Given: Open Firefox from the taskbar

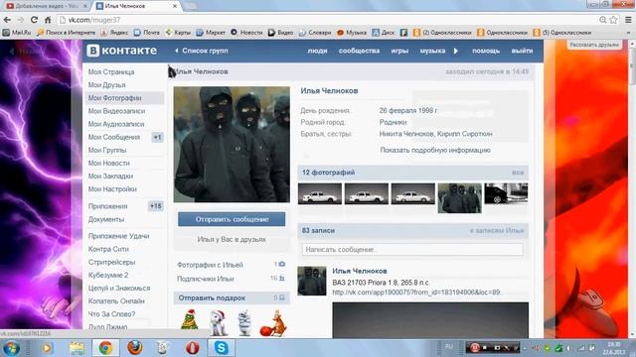Looking at the screenshot, I should 135,348.
